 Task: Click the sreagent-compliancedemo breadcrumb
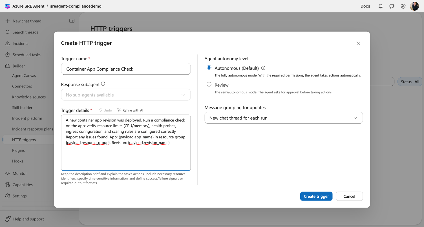point(76,6)
